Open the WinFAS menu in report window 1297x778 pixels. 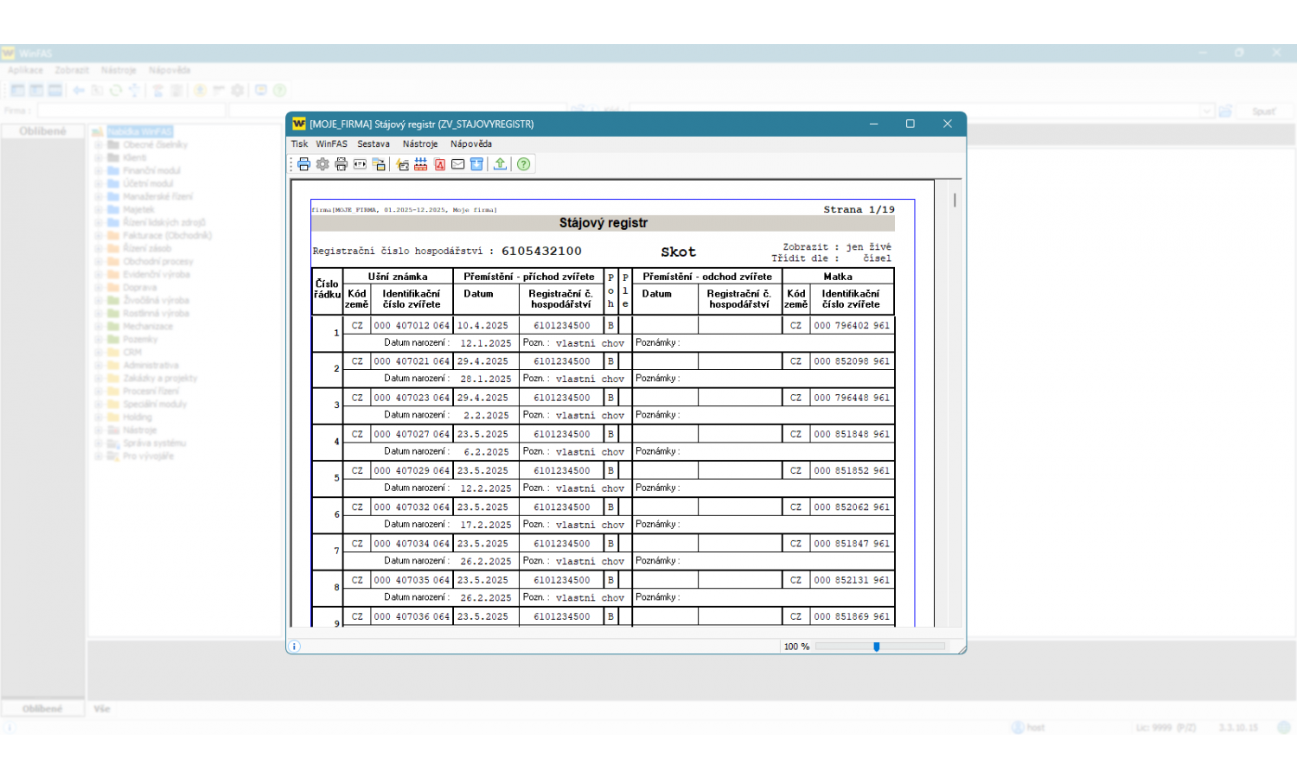(x=331, y=144)
